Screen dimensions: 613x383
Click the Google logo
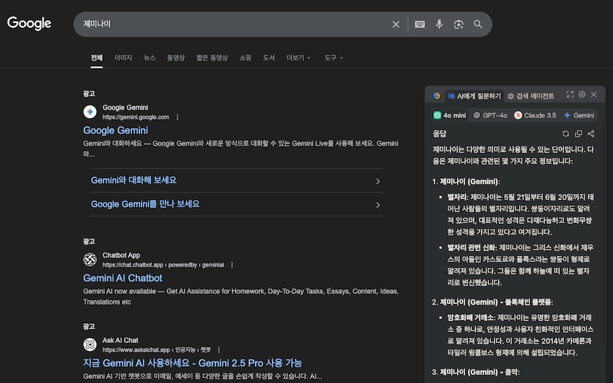(x=29, y=23)
